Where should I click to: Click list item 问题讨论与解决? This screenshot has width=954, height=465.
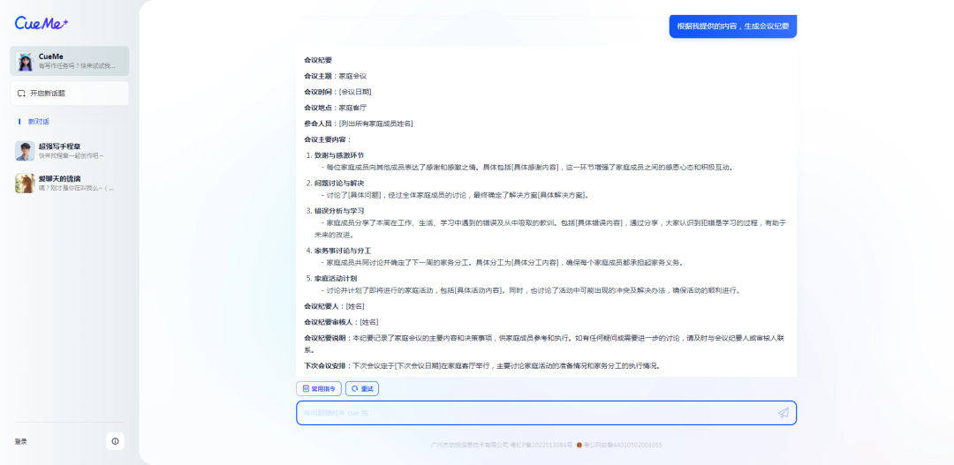click(339, 183)
